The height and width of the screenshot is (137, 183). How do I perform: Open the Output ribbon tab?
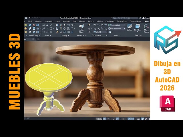tap(91, 21)
